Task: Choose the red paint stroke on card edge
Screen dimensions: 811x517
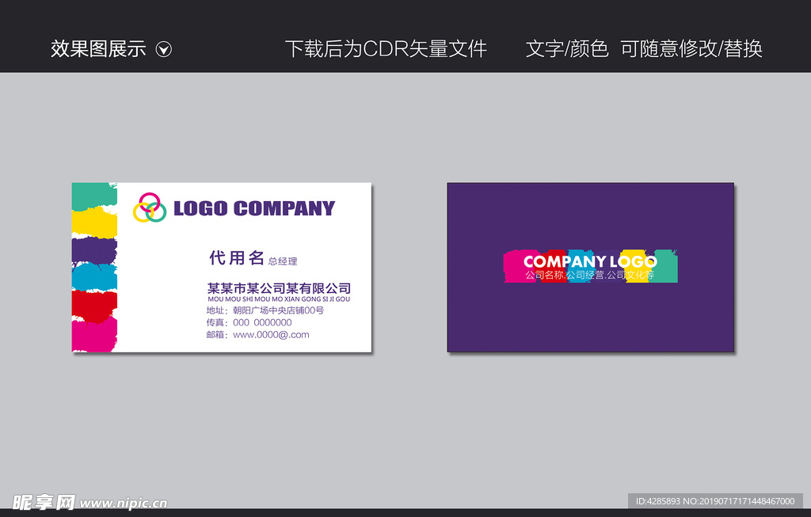Action: coord(94,306)
